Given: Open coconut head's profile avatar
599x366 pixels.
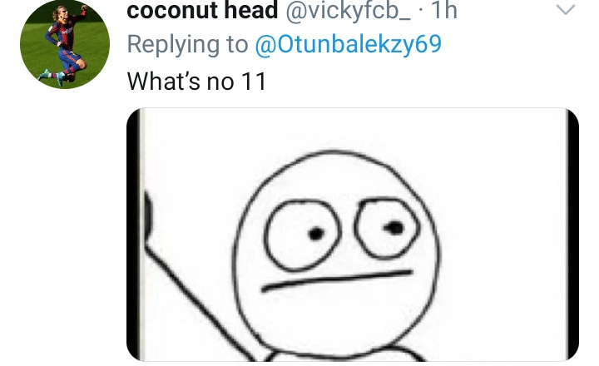Looking at the screenshot, I should pos(65,44).
